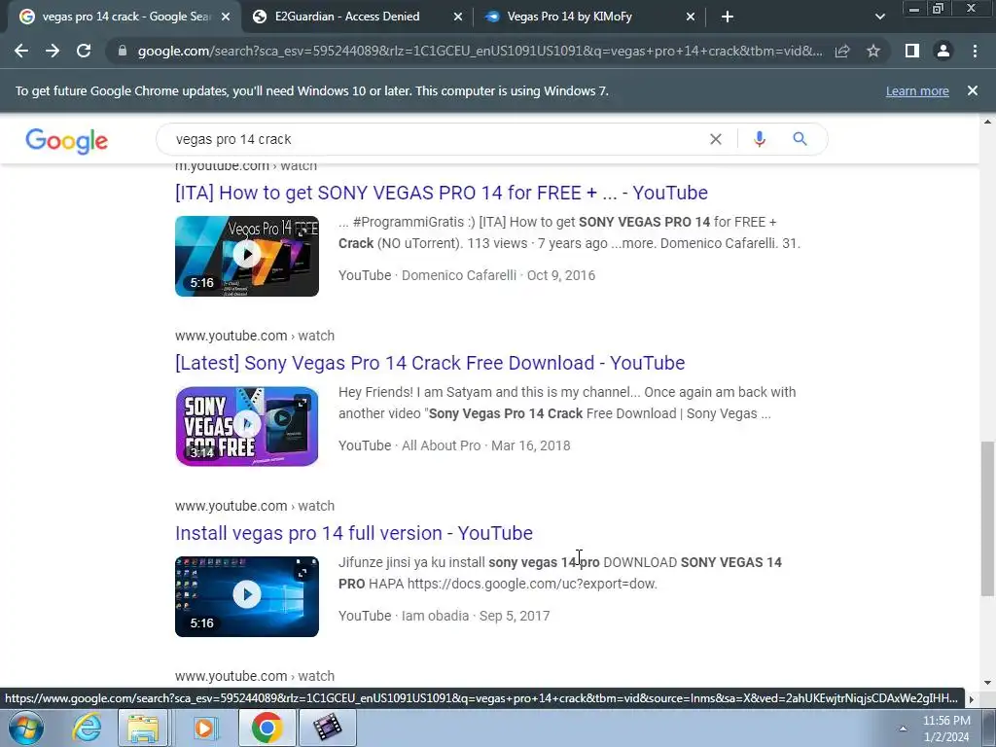Image resolution: width=996 pixels, height=747 pixels.
Task: Open [Latest] Sony Vegas Pro 14 Crack link
Action: pyautogui.click(x=430, y=363)
